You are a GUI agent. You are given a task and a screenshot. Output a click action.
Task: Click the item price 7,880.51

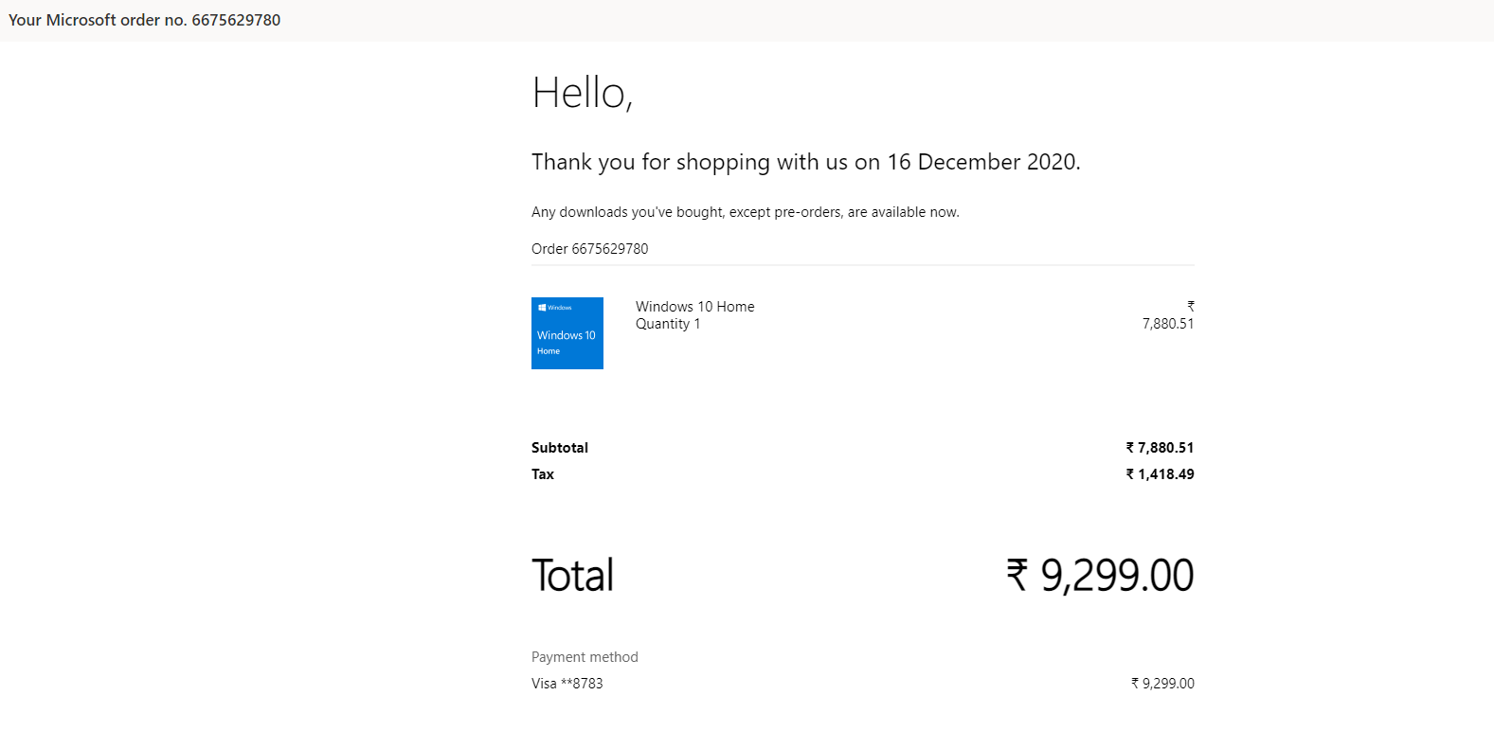click(1168, 324)
